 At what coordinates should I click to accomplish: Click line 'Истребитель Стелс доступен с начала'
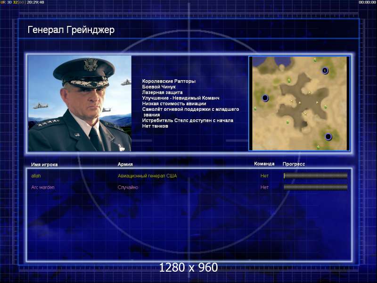188,120
